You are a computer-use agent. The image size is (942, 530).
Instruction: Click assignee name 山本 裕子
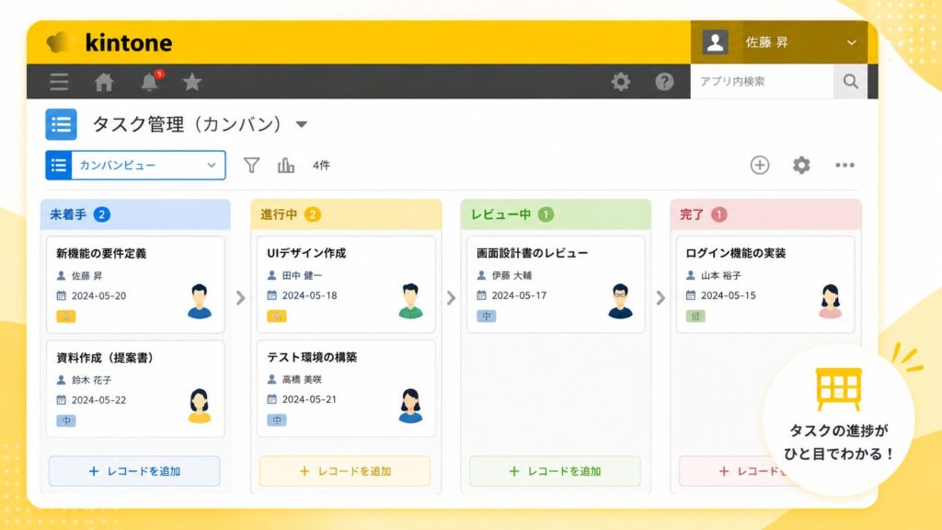click(x=721, y=275)
